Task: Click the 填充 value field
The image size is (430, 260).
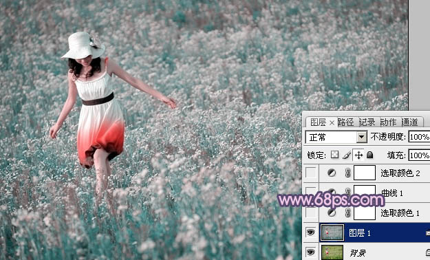Action: (x=419, y=155)
